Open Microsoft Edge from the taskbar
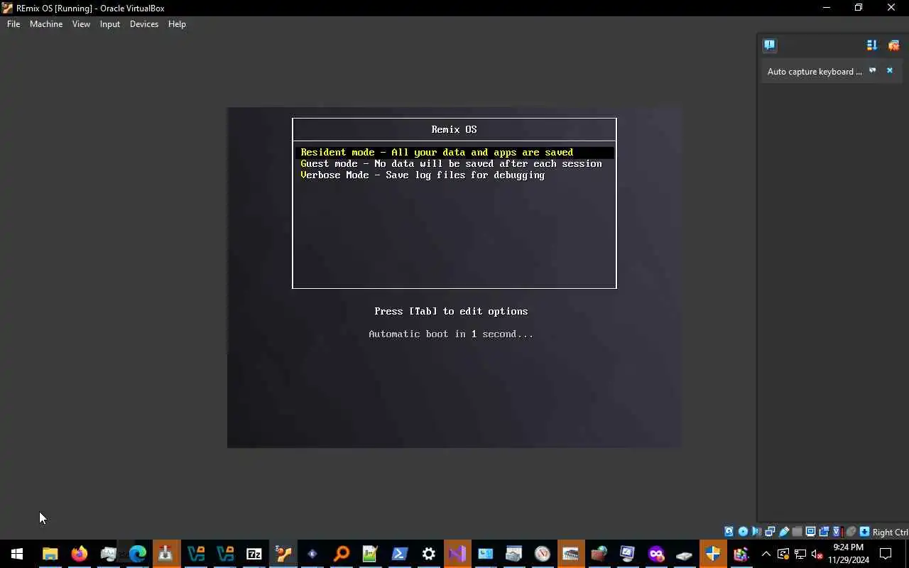Image resolution: width=909 pixels, height=568 pixels. point(137,554)
